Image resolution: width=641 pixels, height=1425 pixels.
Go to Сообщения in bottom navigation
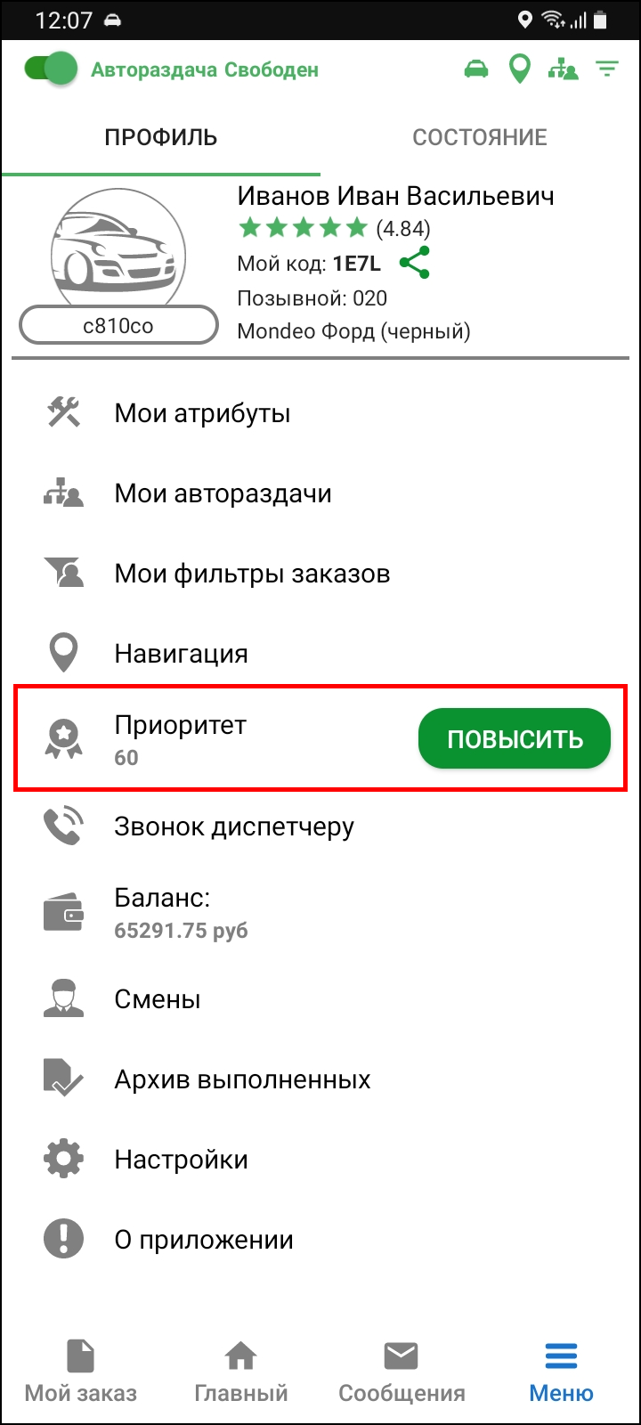402,1372
